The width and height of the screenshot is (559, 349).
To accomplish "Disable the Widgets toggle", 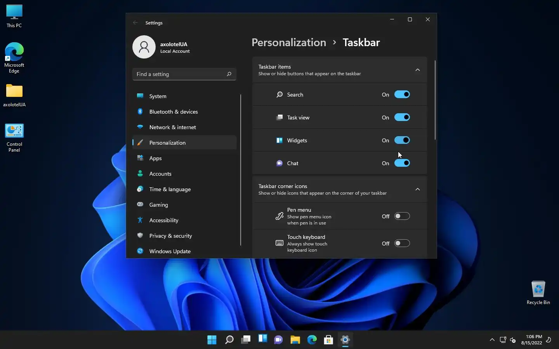I will coord(402,140).
